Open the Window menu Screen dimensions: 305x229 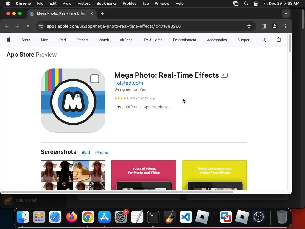[x=162, y=4]
